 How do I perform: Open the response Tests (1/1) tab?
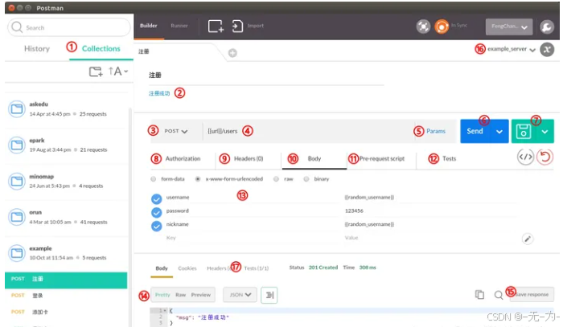pyautogui.click(x=257, y=268)
